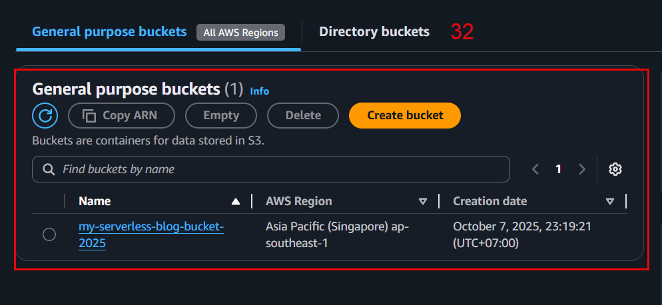Refresh the buckets list
662x305 pixels.
[45, 115]
